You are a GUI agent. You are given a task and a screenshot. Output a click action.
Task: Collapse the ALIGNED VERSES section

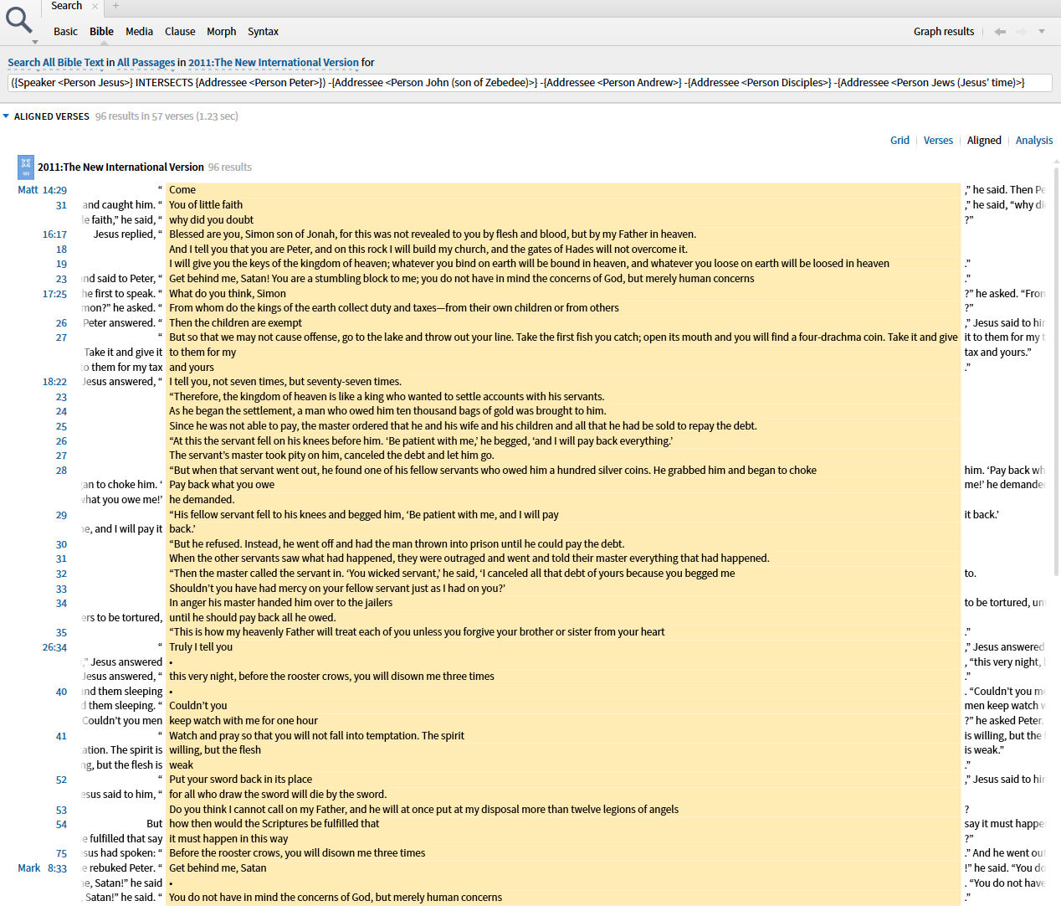pyautogui.click(x=6, y=116)
